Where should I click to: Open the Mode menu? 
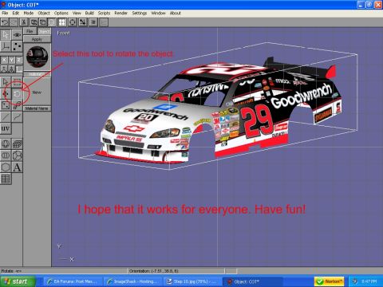pos(29,13)
